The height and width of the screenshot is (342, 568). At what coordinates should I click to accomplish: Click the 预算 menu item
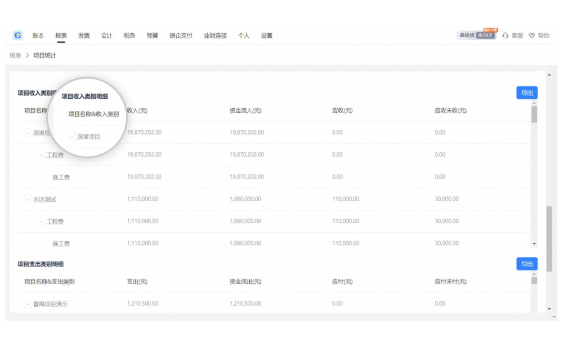pyautogui.click(x=153, y=36)
